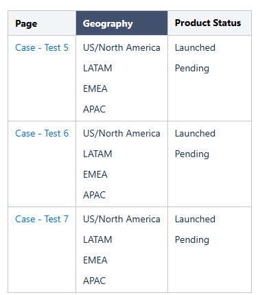Select US/North America in Test 5 row
Viewport: 269px width, 295px height.
tap(121, 47)
